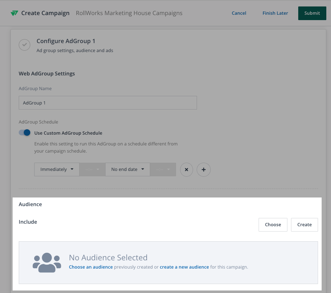Follow the Choose an audience link

pos(91,267)
